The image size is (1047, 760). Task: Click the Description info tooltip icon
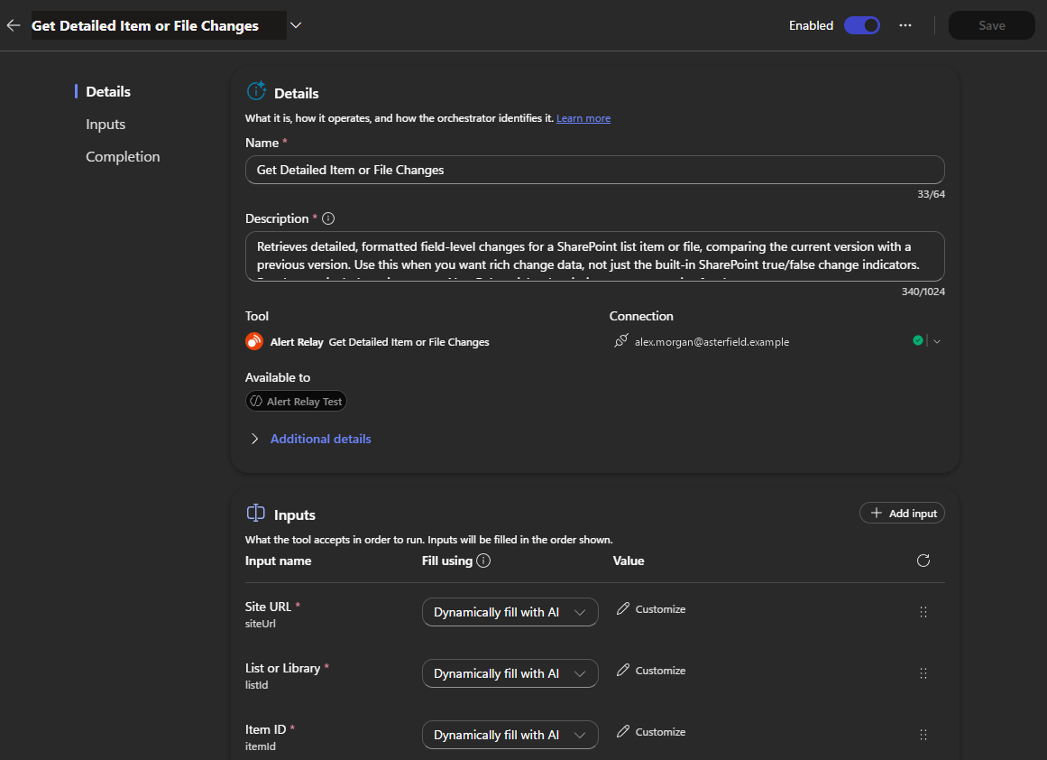click(328, 218)
